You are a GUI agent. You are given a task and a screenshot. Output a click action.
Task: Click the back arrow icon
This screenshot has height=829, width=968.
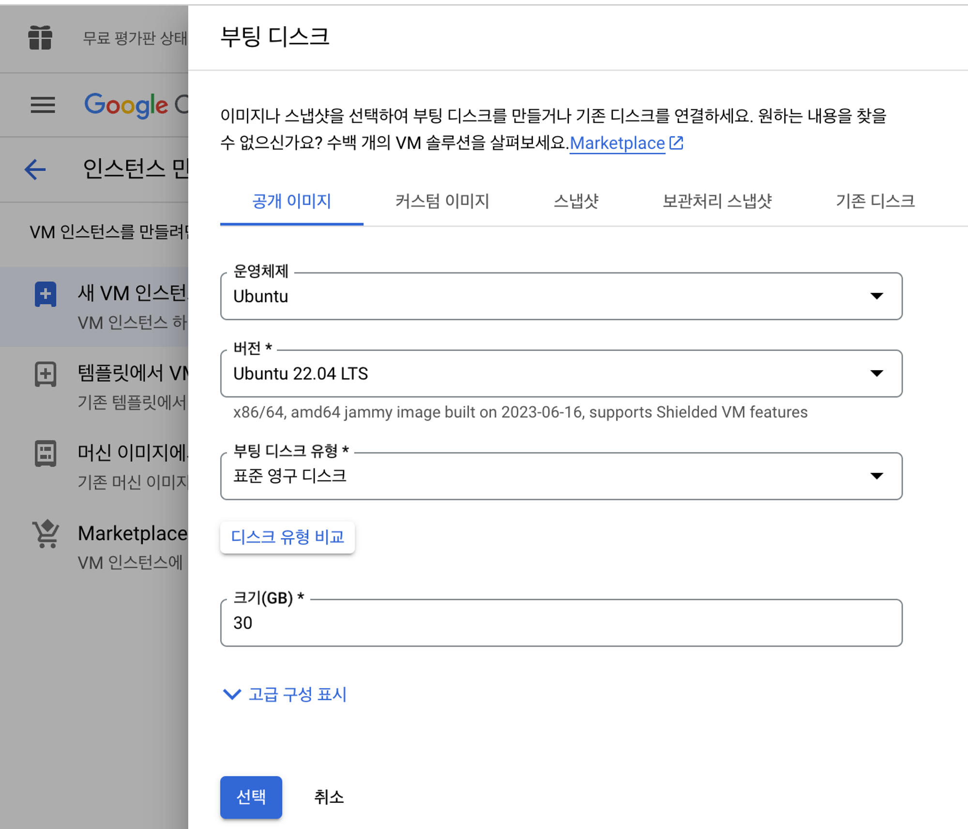pos(35,169)
